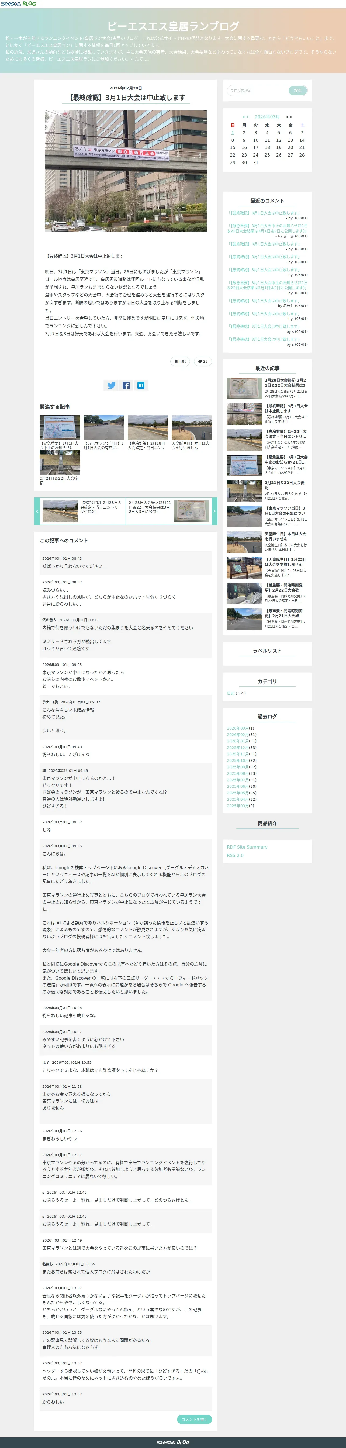Open next post 2月28日大会後記 card
The height and width of the screenshot is (1448, 346).
(168, 511)
